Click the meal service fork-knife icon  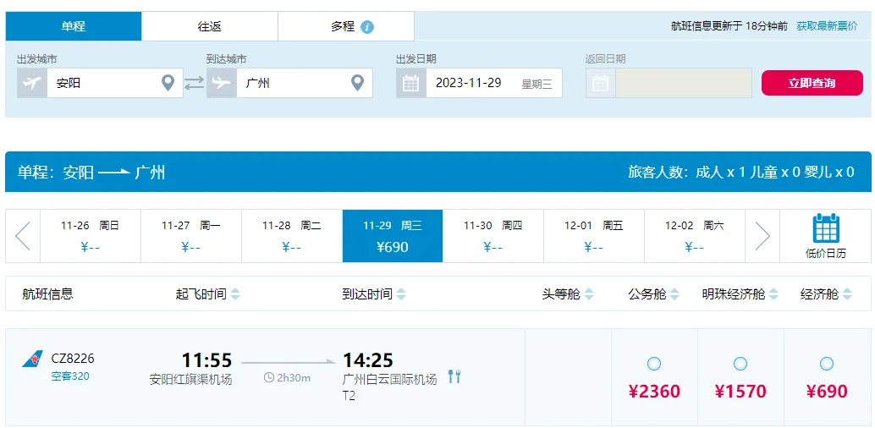click(454, 376)
